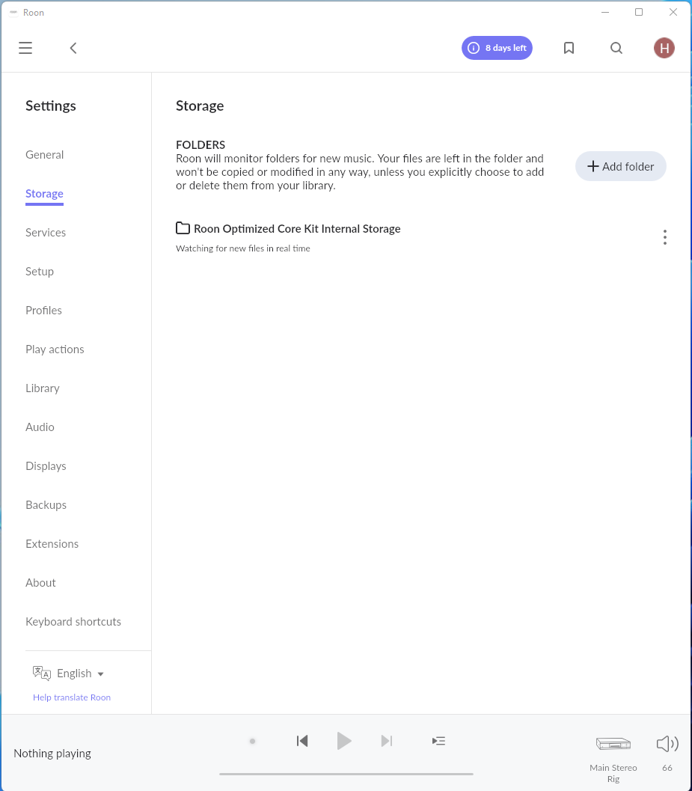
Task: Open the hamburger navigation menu
Action: [x=25, y=48]
